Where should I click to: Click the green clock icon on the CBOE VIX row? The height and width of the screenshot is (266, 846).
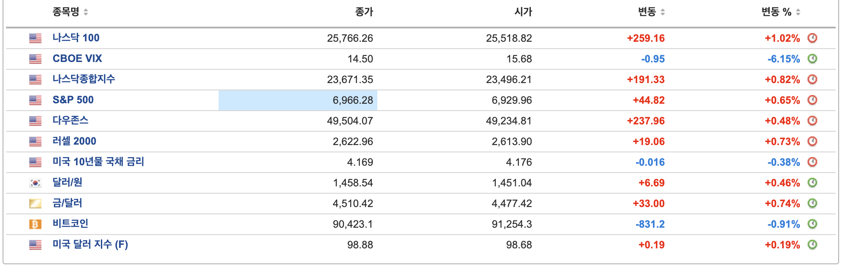[x=812, y=59]
